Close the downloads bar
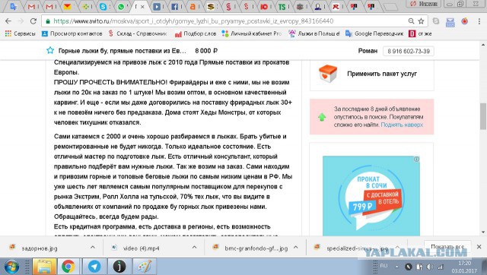Screen dimensions: 487x275 point(479,247)
